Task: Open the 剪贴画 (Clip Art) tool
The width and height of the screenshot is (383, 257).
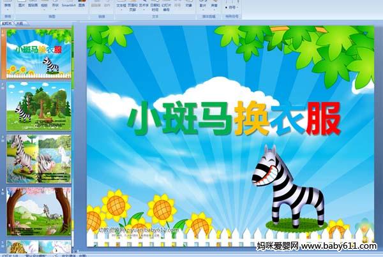Action: pos(33,6)
